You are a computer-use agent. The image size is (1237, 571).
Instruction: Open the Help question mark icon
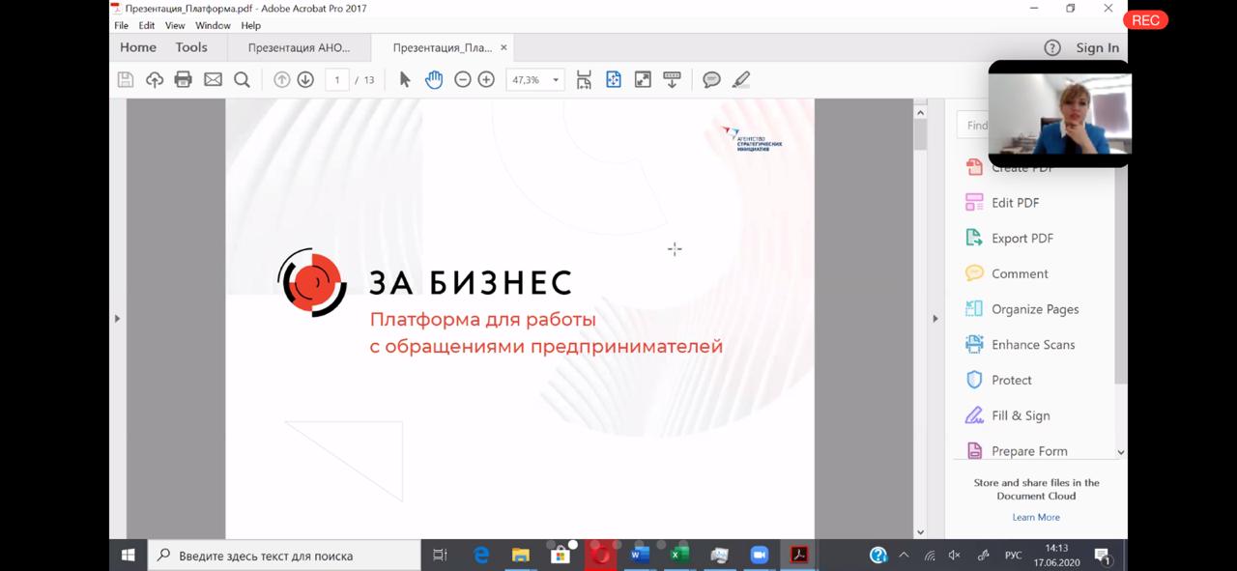(x=1052, y=47)
